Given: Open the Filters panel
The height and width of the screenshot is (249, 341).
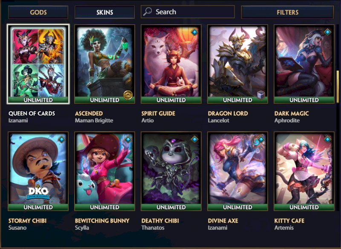Looking at the screenshot, I should click(x=287, y=12).
